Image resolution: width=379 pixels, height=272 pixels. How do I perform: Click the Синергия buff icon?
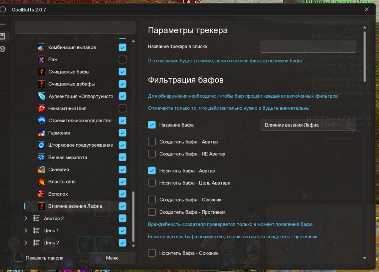tap(42, 169)
